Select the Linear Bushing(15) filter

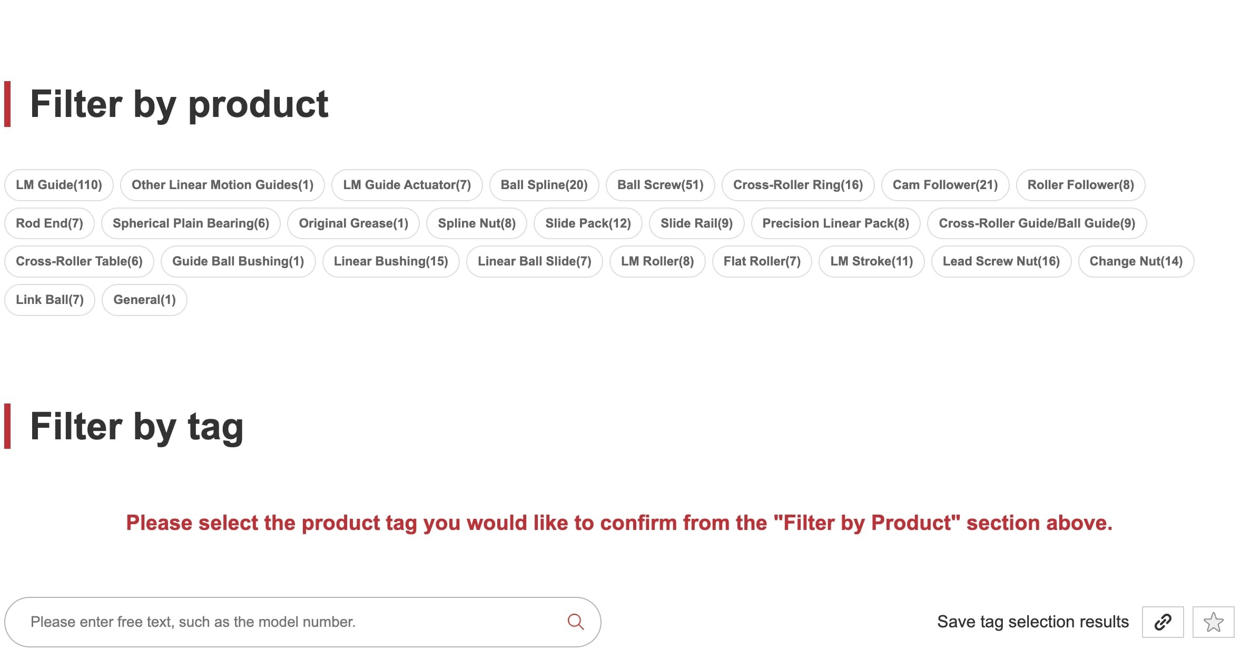[x=391, y=261]
